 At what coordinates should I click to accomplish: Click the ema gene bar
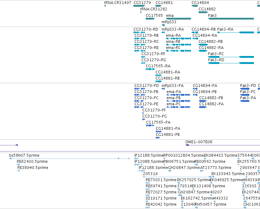click(x=178, y=19)
